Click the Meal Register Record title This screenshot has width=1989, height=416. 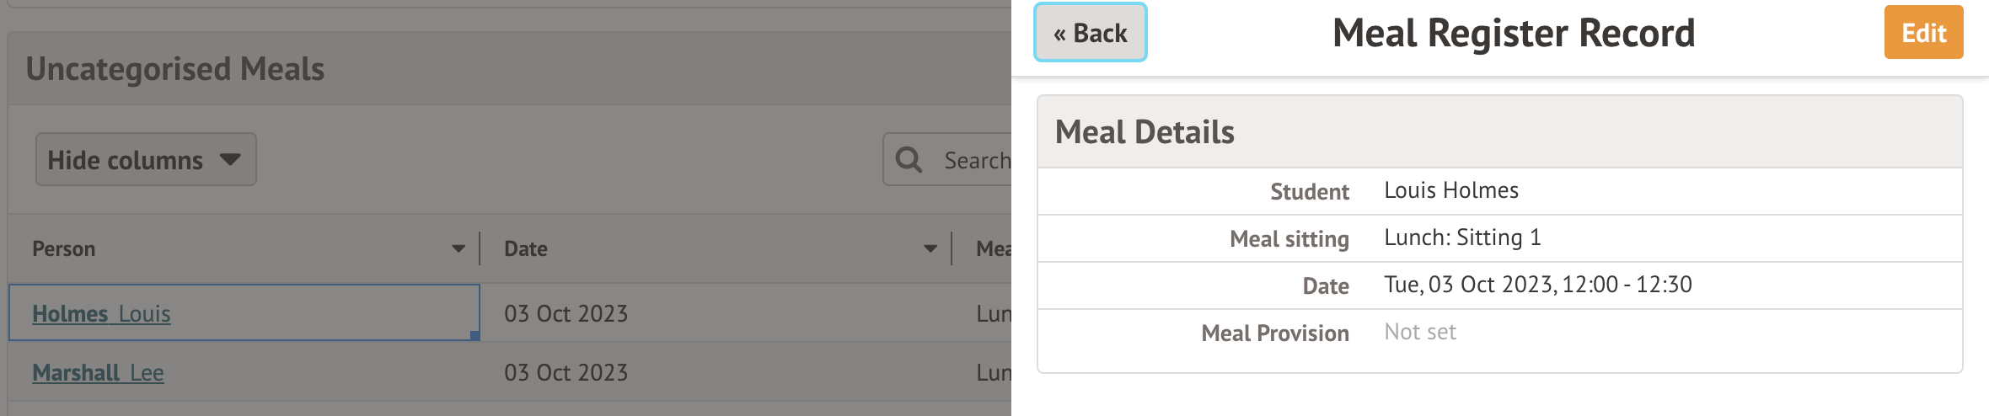1513,34
